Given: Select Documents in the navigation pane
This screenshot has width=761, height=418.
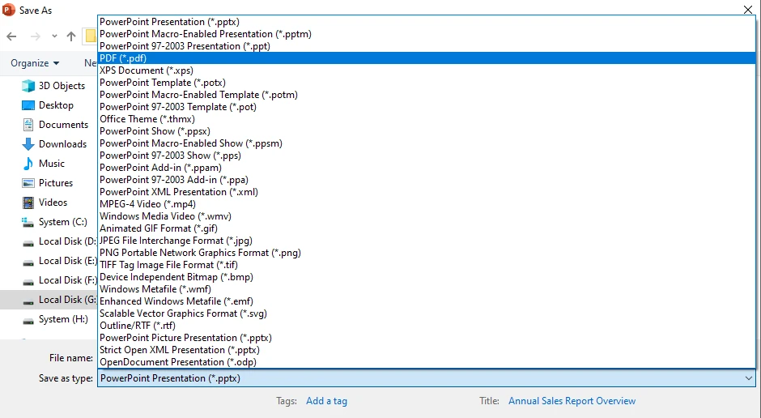Looking at the screenshot, I should [x=64, y=125].
